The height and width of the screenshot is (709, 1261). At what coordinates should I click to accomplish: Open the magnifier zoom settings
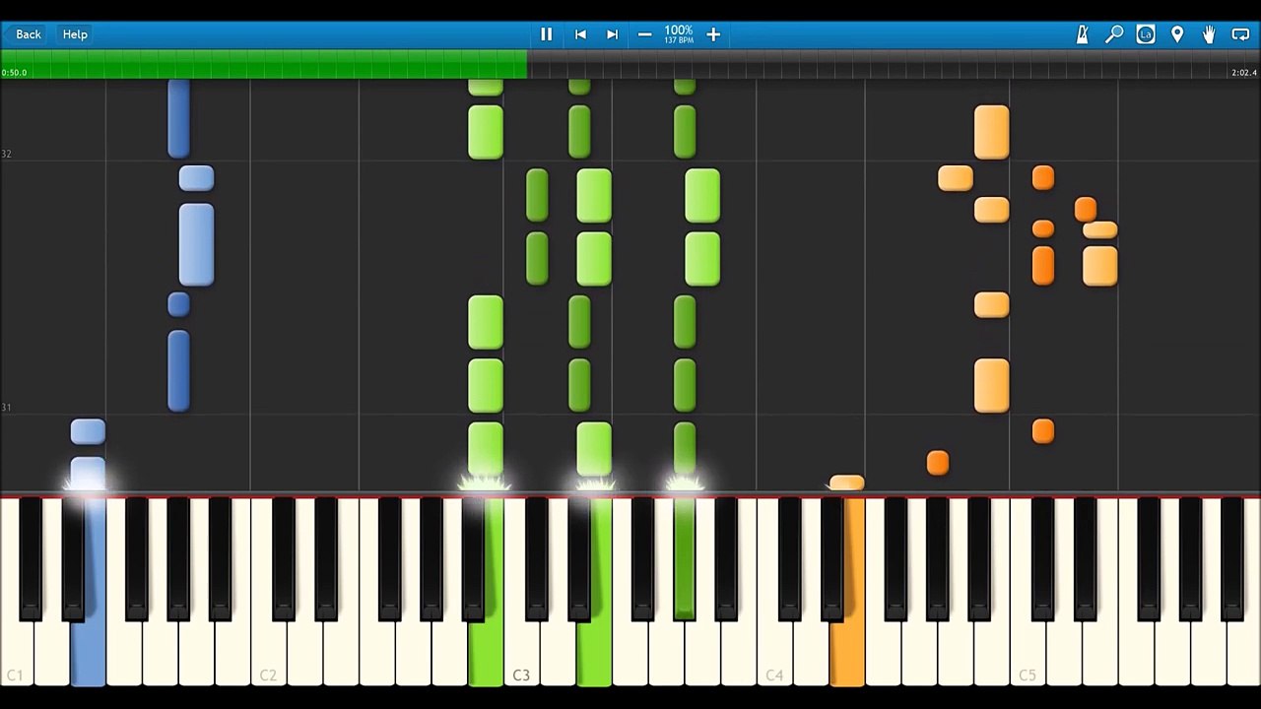pyautogui.click(x=1114, y=34)
